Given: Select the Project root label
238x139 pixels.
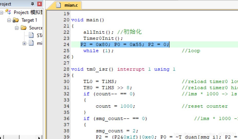Looking at the screenshot, I should click(28, 12).
